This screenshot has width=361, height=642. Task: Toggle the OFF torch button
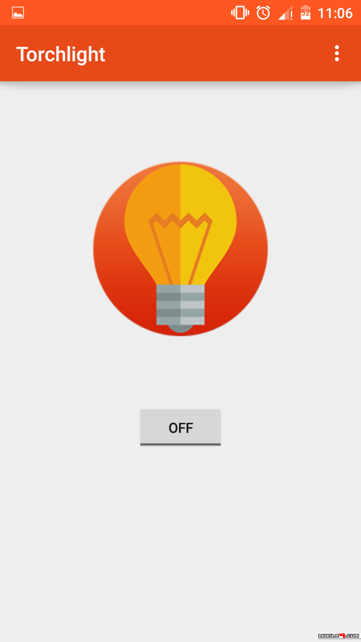tap(180, 427)
